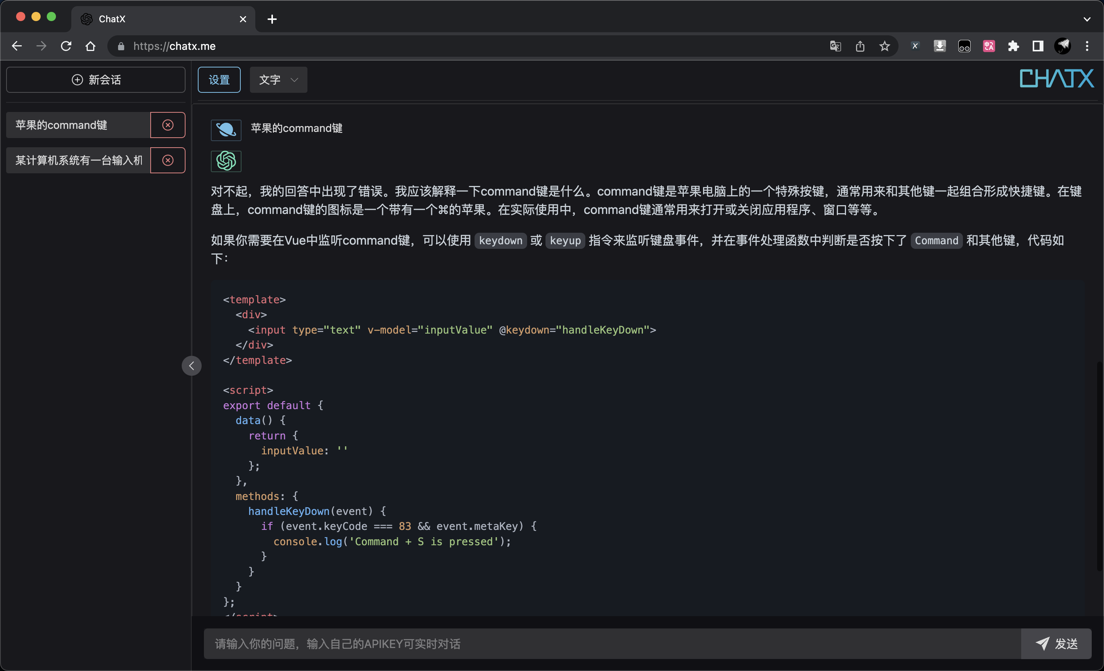
Task: Delete the 苹果的command键 conversation
Action: 168,125
